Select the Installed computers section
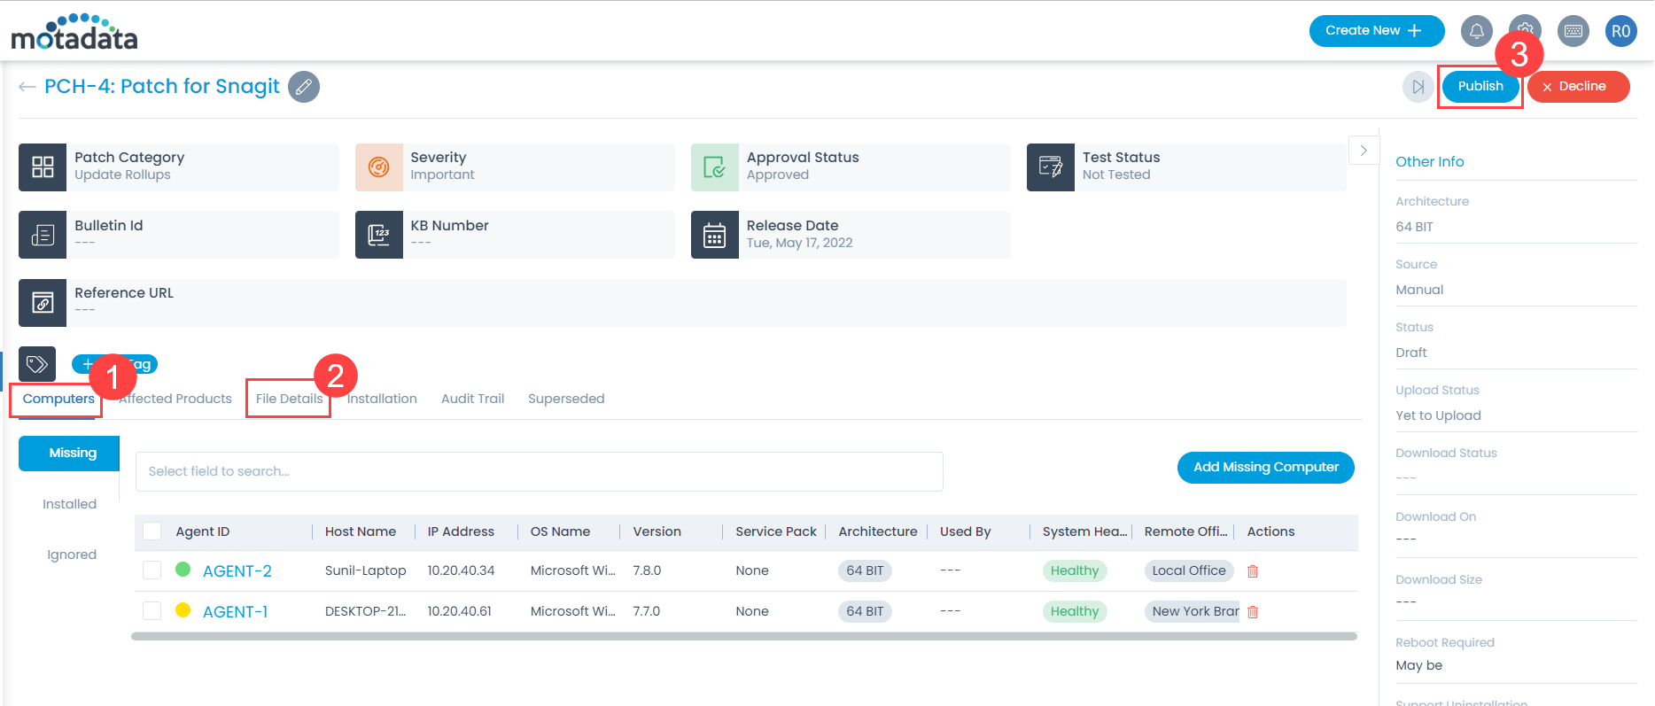The height and width of the screenshot is (706, 1655). [69, 504]
